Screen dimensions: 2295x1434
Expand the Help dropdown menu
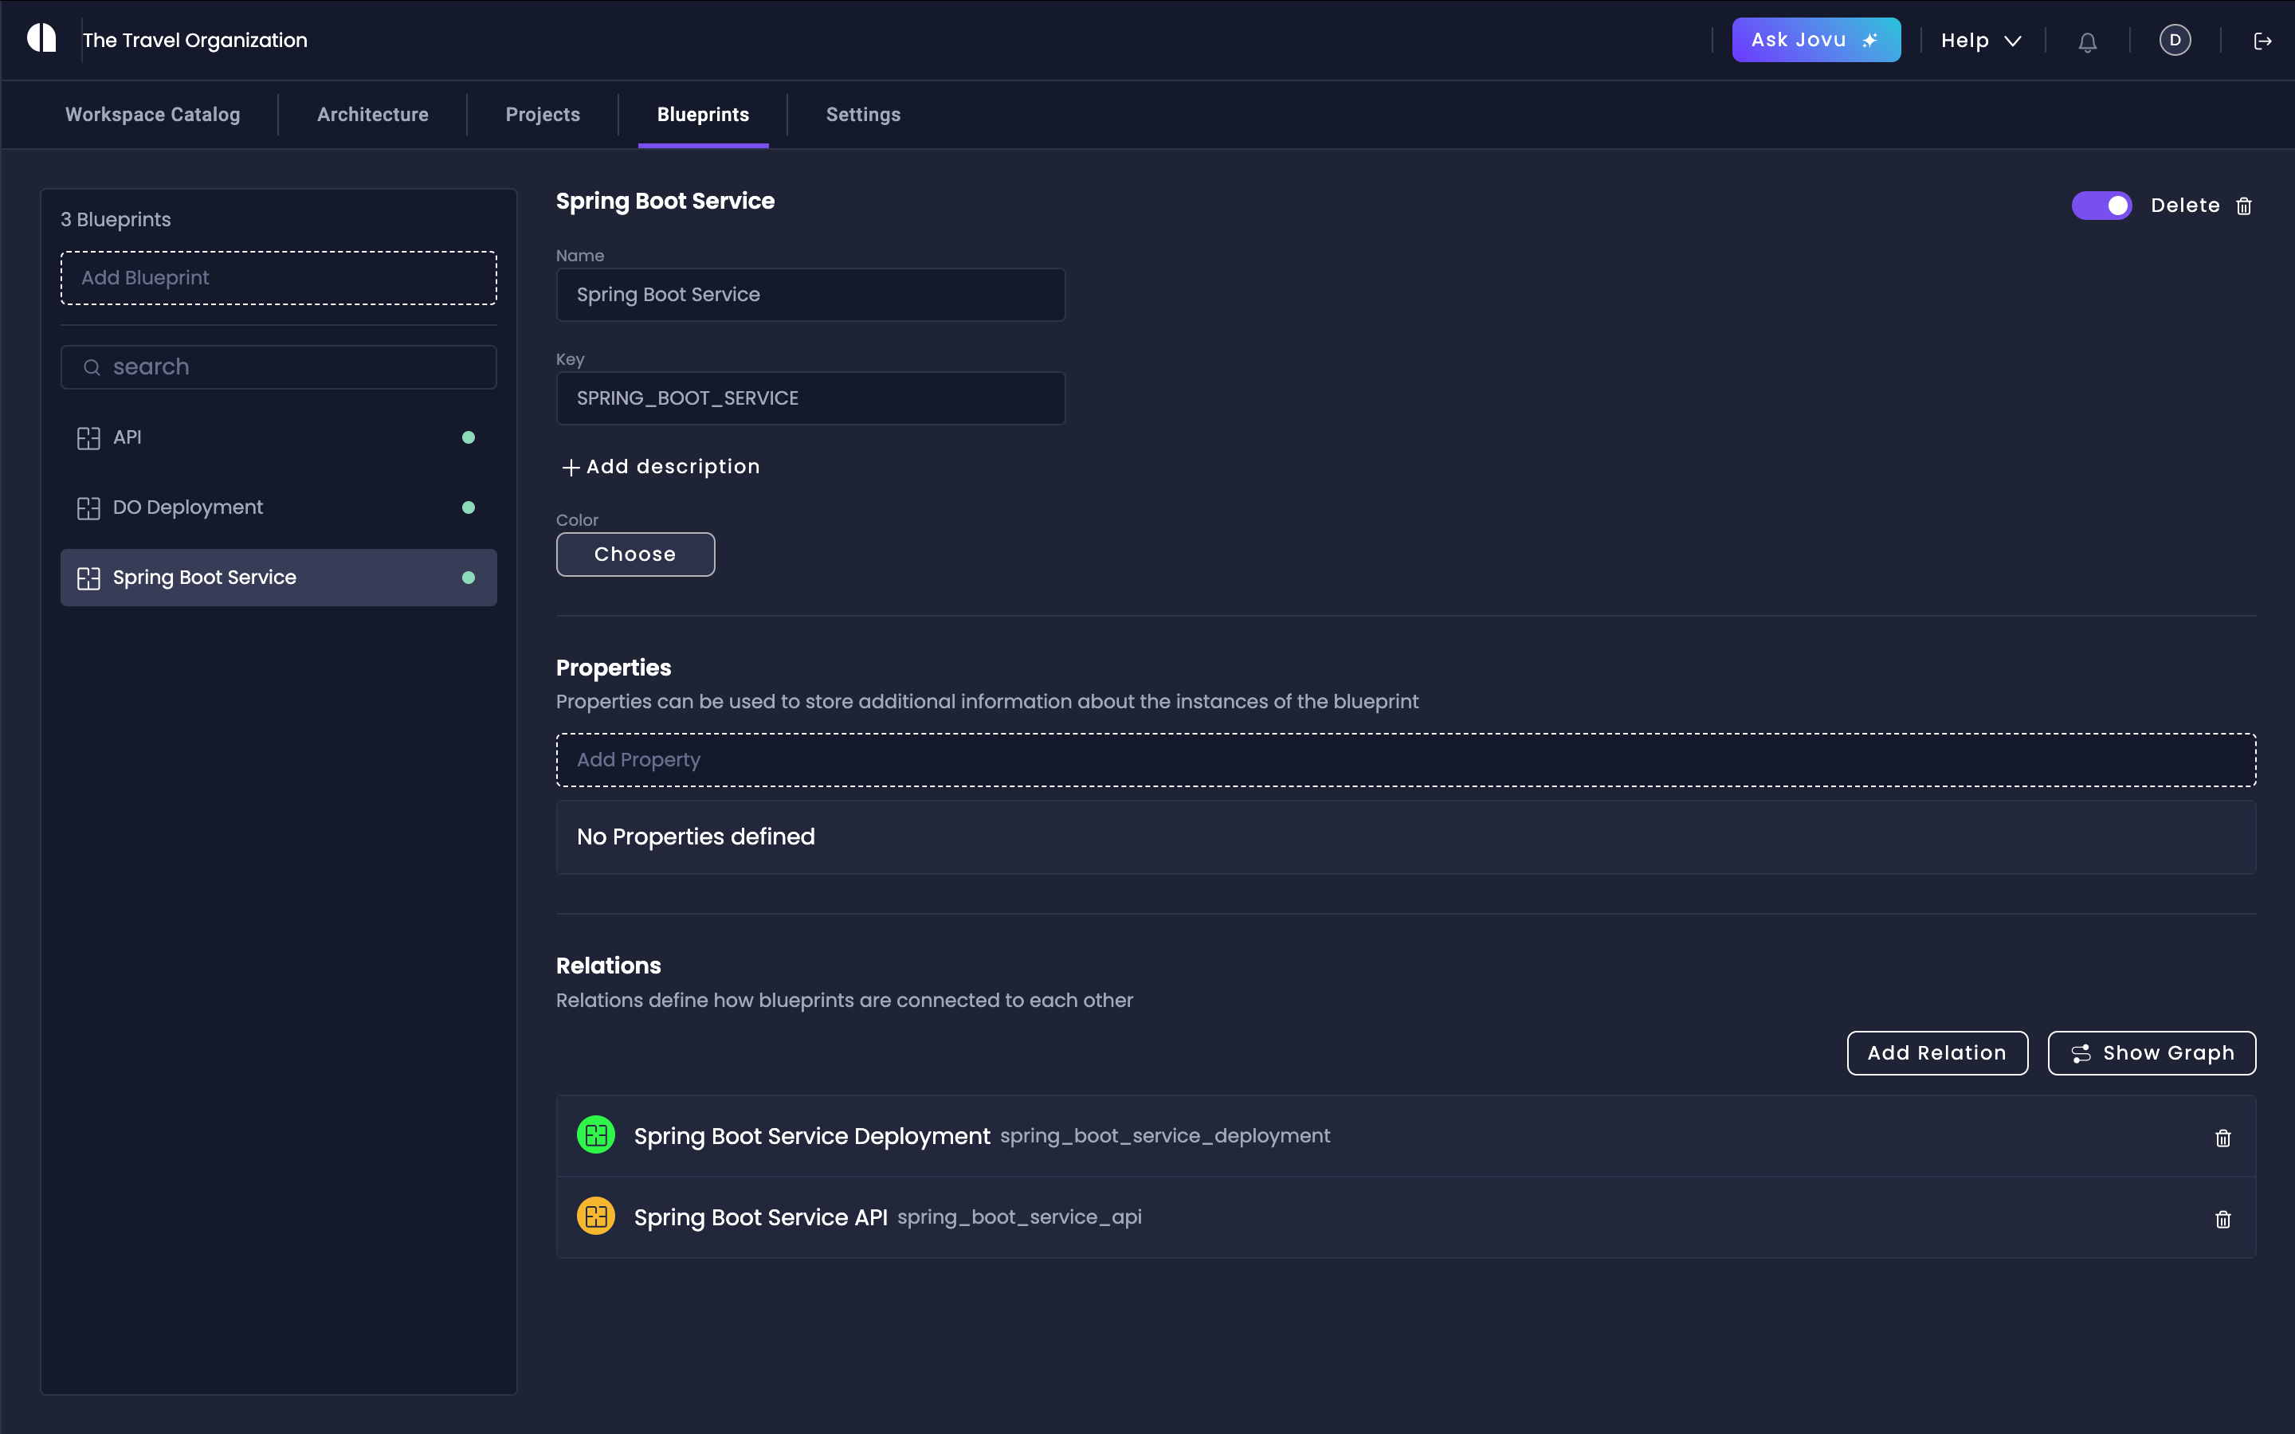coord(1980,41)
